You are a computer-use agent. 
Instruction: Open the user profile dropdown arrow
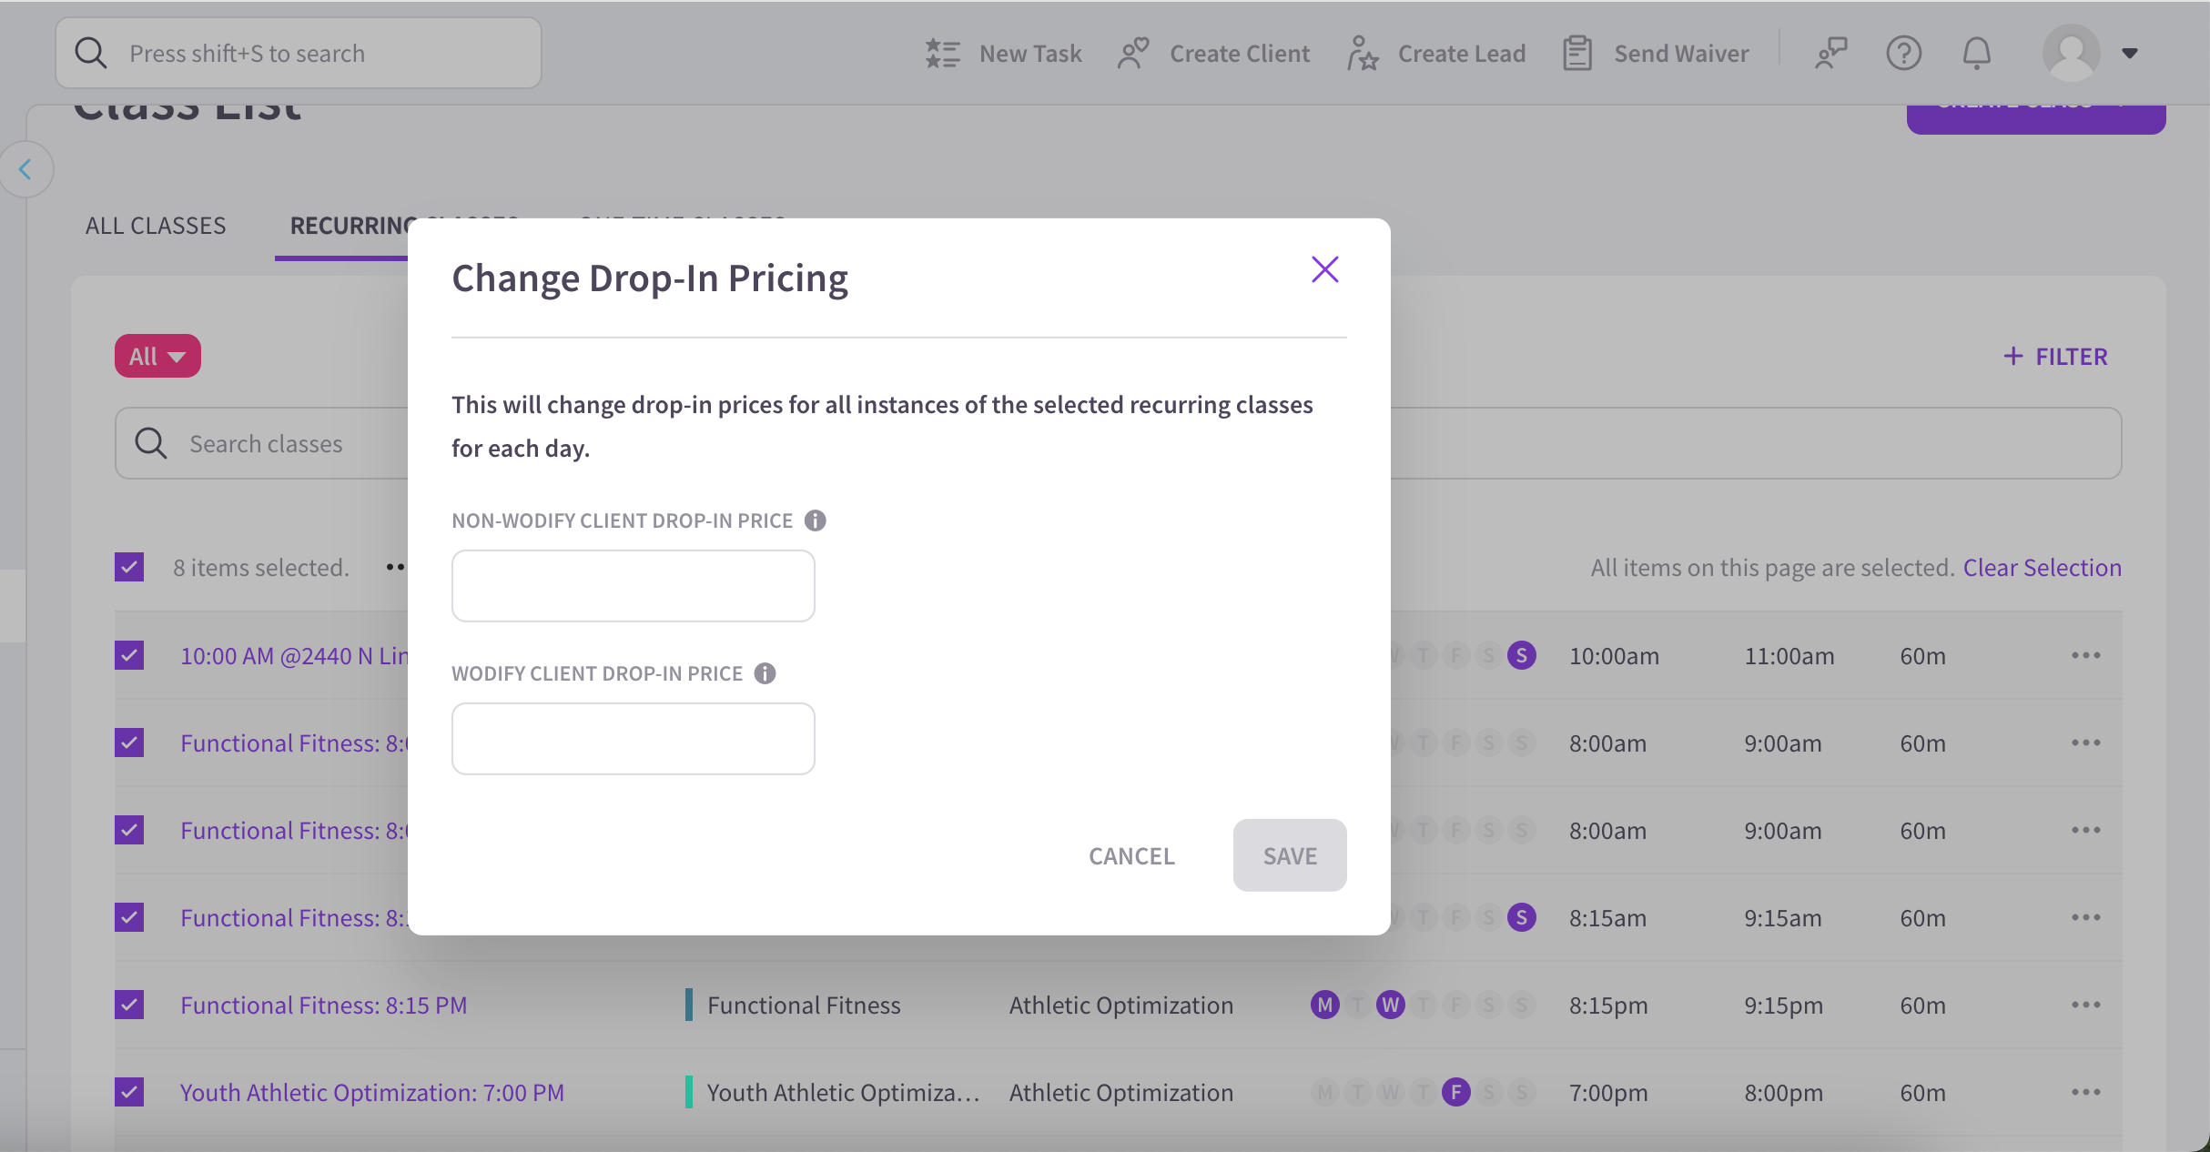(2130, 54)
